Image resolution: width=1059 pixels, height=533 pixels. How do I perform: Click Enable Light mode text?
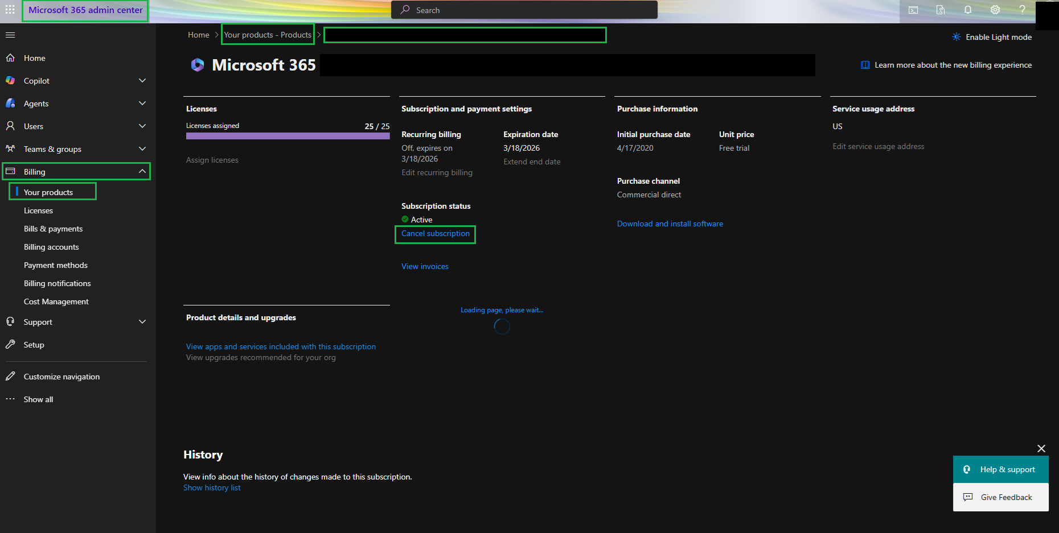point(999,37)
